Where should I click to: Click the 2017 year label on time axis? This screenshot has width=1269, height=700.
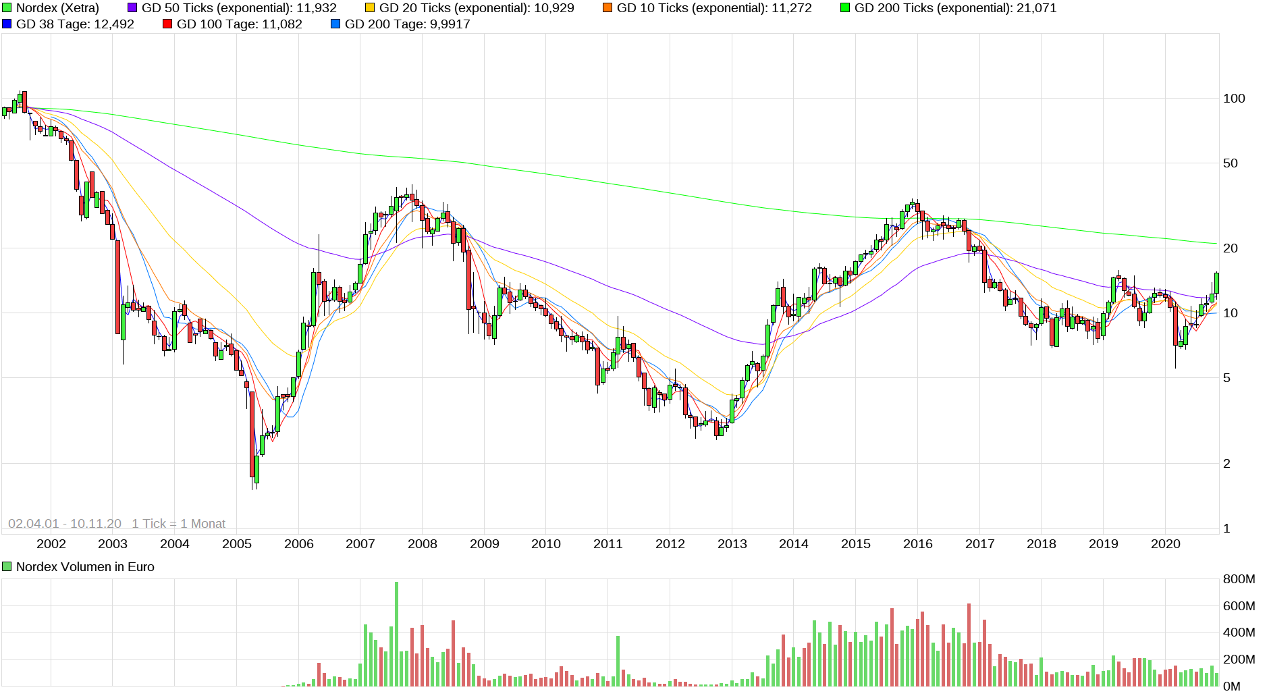pos(980,544)
